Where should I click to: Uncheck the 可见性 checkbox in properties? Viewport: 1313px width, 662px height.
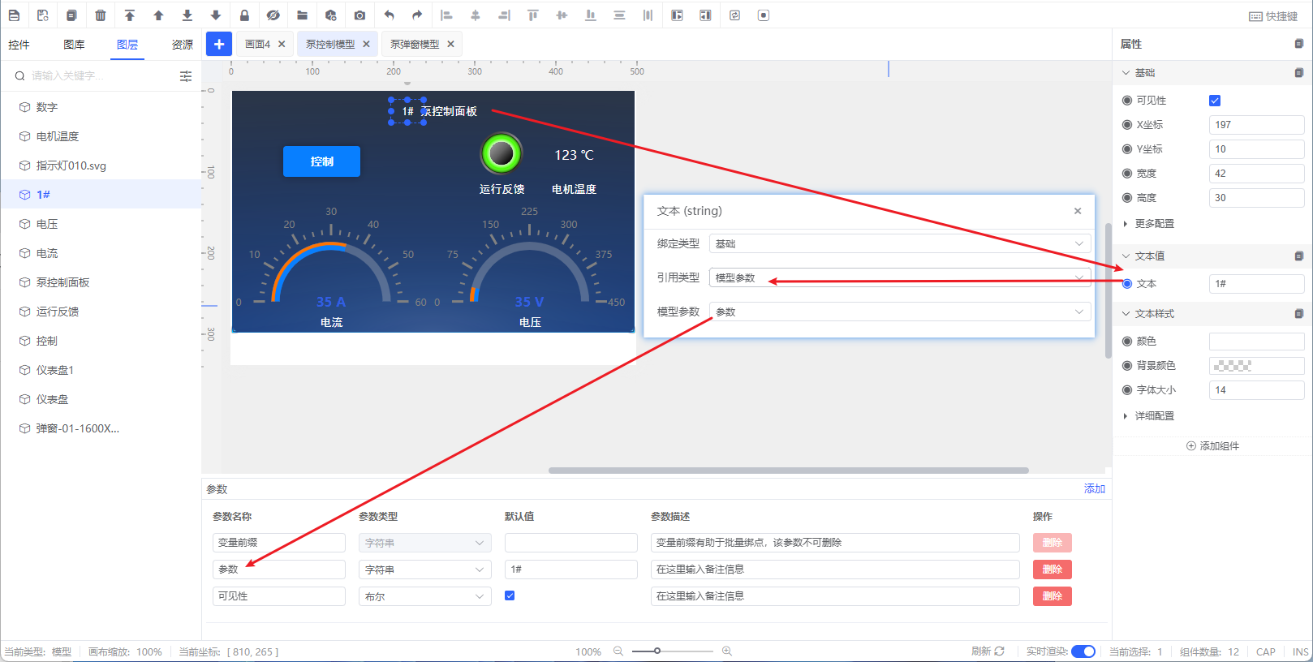coord(1215,101)
